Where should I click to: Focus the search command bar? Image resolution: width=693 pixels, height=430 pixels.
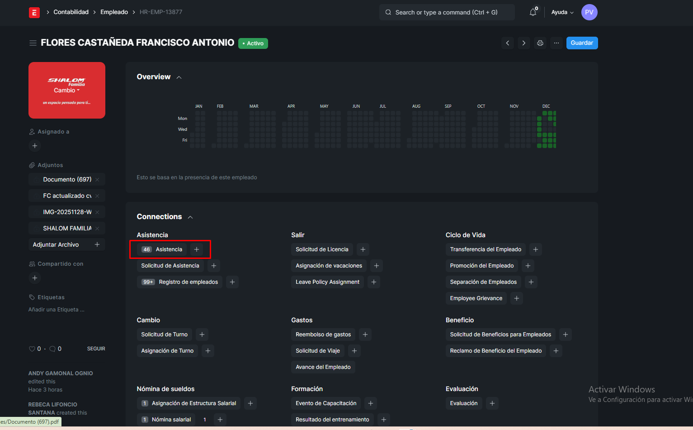coord(446,12)
